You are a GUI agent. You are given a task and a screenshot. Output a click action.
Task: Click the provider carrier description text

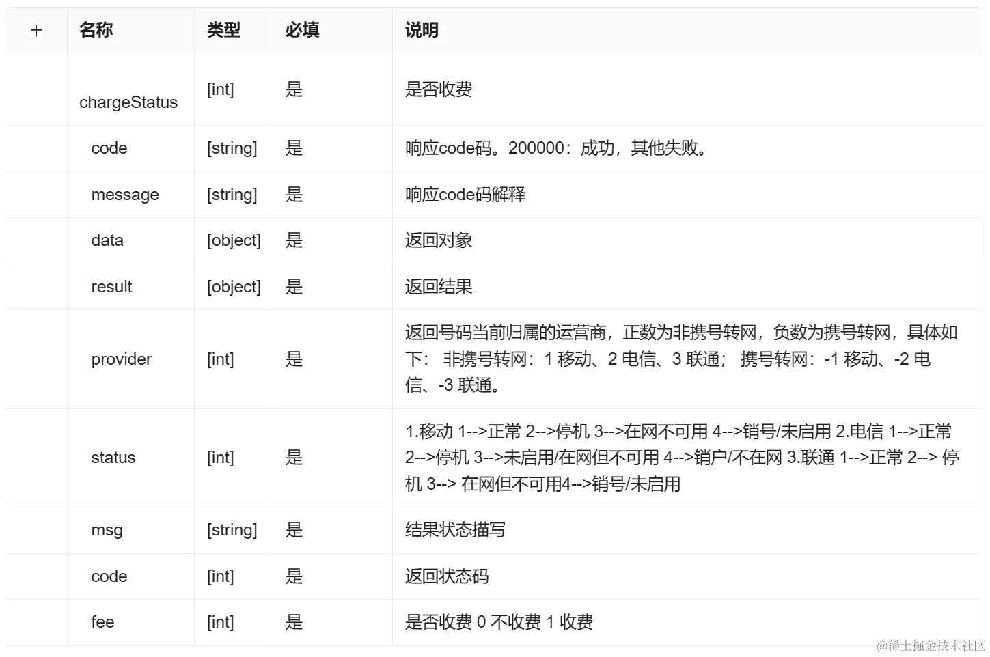pos(681,359)
